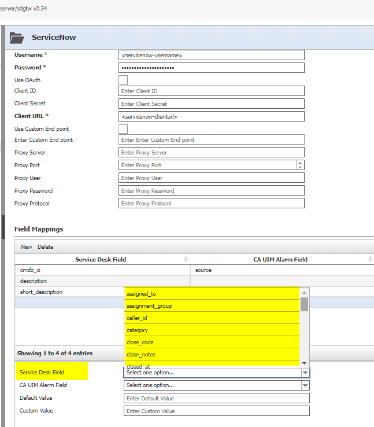Click the Proxy Server text box
The image size is (374, 427).
(x=212, y=152)
